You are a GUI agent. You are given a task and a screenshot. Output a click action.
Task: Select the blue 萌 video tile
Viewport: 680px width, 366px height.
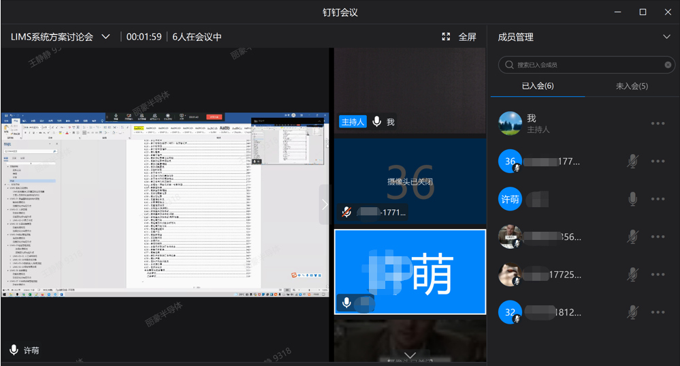(410, 272)
